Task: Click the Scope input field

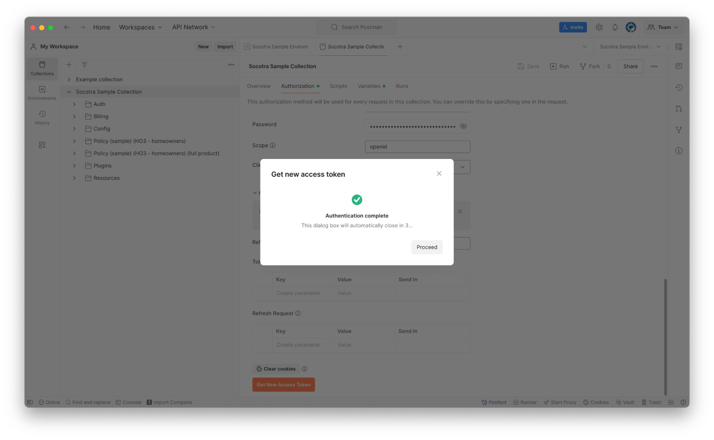Action: click(417, 147)
